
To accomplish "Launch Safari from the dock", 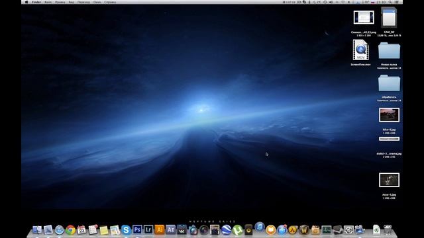I will click(59, 230).
